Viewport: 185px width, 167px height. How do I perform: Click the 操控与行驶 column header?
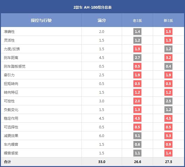pos(41,21)
